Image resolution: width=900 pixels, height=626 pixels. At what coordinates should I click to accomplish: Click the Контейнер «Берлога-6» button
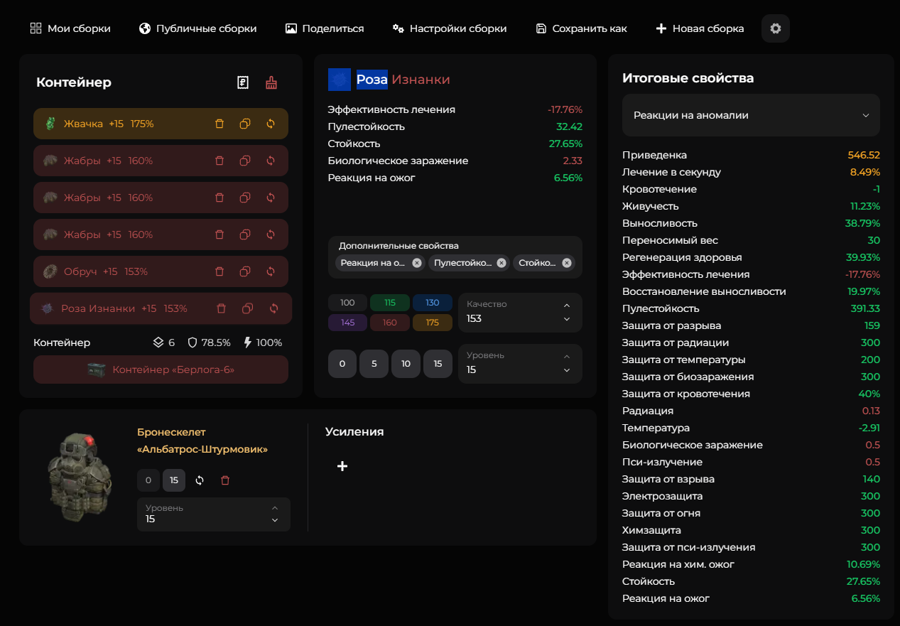tap(161, 369)
